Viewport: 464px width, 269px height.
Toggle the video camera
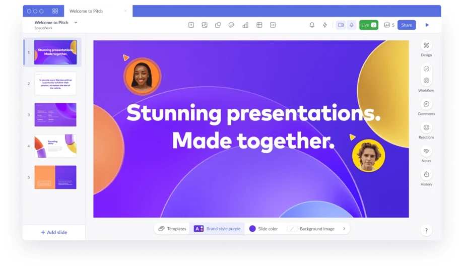coord(341,25)
